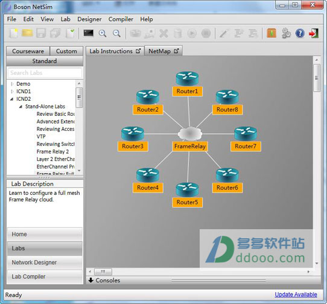
Task: Open the View menu
Action: click(x=47, y=19)
